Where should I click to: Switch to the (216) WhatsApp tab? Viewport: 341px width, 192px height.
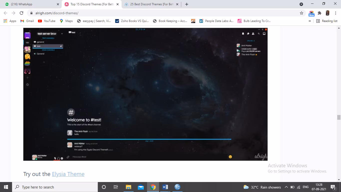point(31,4)
